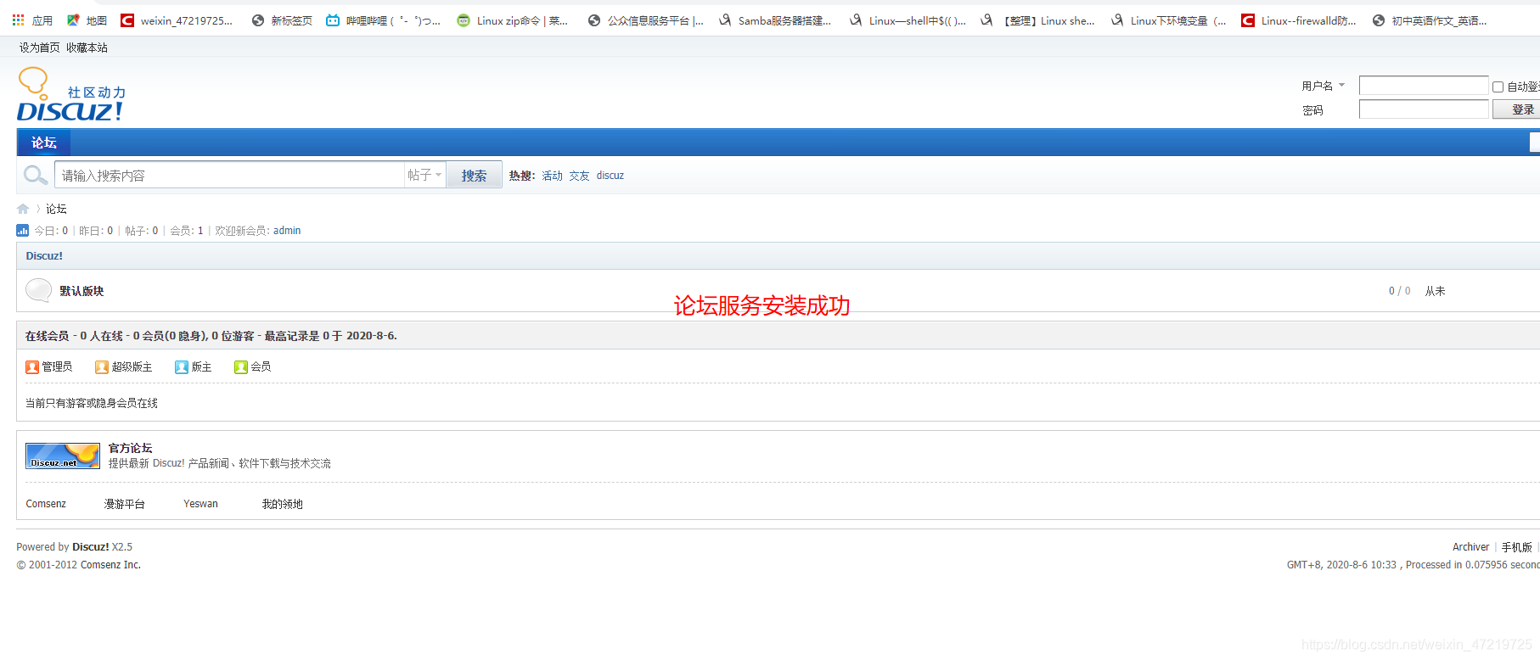Open the Linux--firewalld防 bookmark
Viewport: 1540px width, 660px height.
click(1299, 20)
